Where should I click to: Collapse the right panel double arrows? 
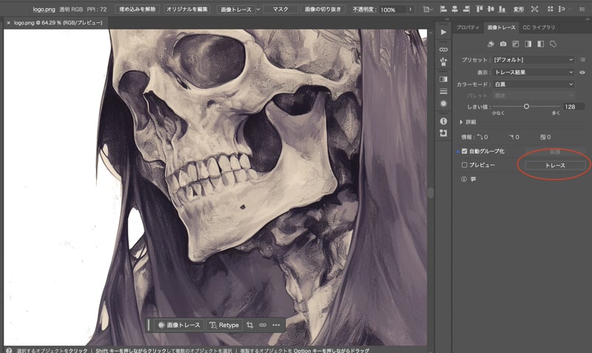pyautogui.click(x=587, y=19)
